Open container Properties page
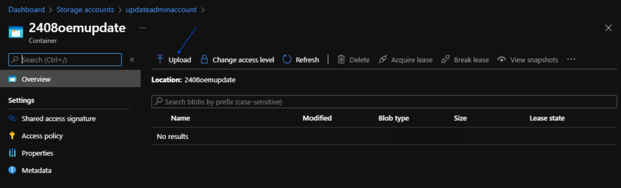Viewport: 621px width, 188px height. [x=37, y=153]
